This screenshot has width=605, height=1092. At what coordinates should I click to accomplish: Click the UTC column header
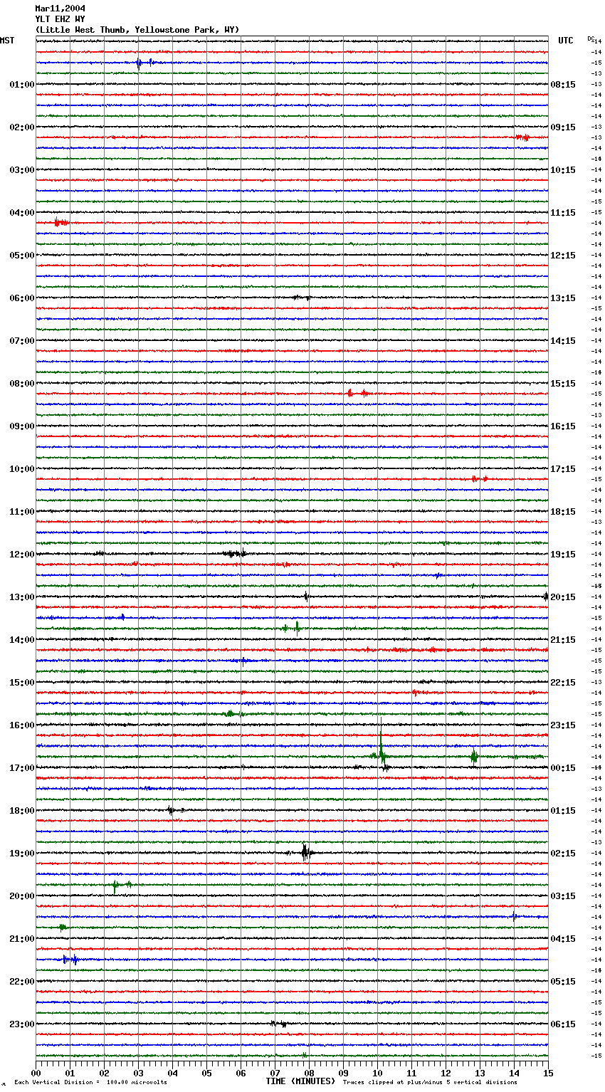[x=565, y=41]
